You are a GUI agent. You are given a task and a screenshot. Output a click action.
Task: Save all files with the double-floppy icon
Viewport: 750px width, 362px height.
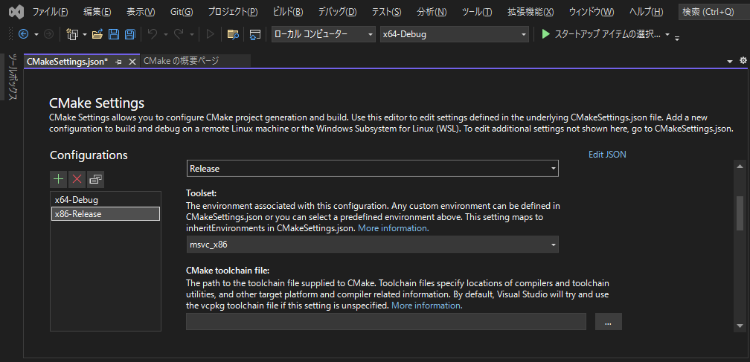(x=129, y=34)
